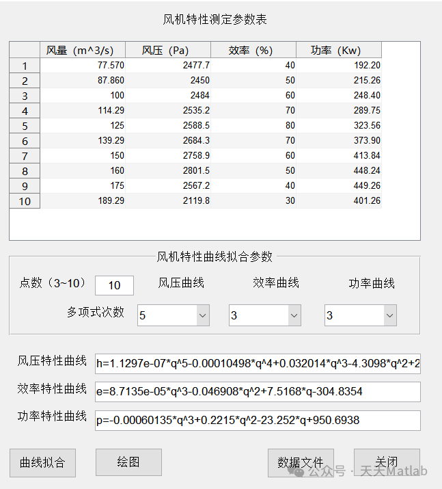Click the cell with value 77.570
Viewport: 442px width, 489px height.
(x=83, y=66)
